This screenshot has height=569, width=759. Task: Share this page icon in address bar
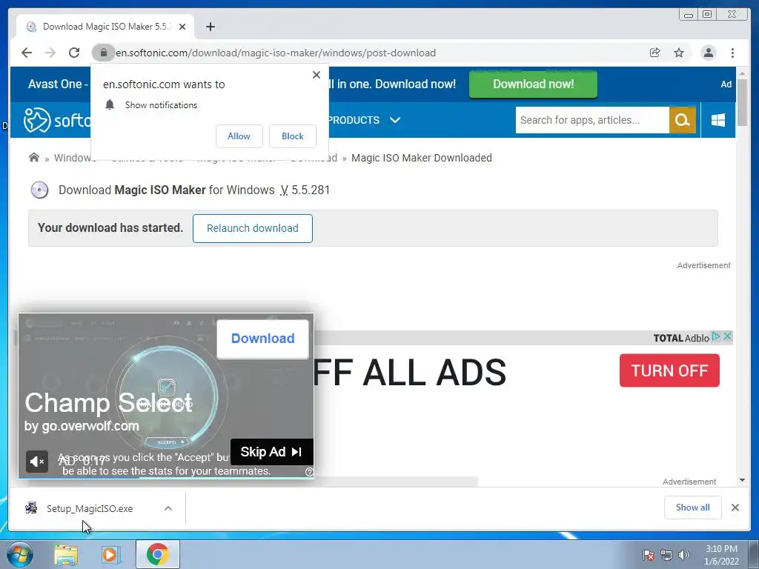tap(655, 53)
